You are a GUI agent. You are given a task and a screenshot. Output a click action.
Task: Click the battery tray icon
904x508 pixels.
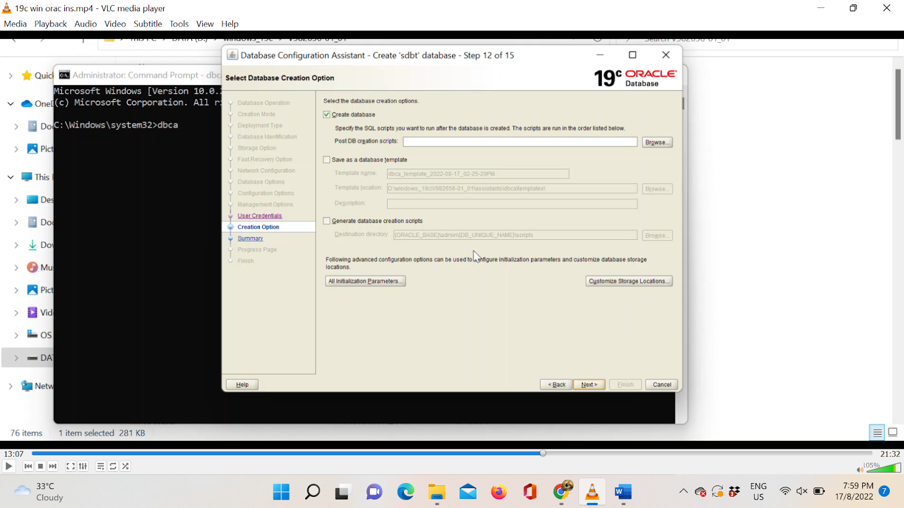tap(819, 491)
